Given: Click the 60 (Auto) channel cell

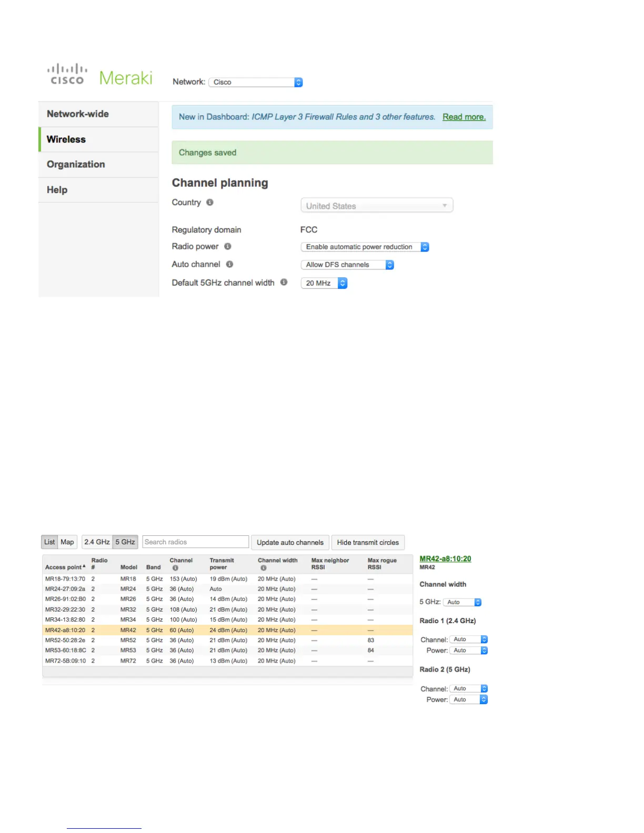Looking at the screenshot, I should 182,630.
